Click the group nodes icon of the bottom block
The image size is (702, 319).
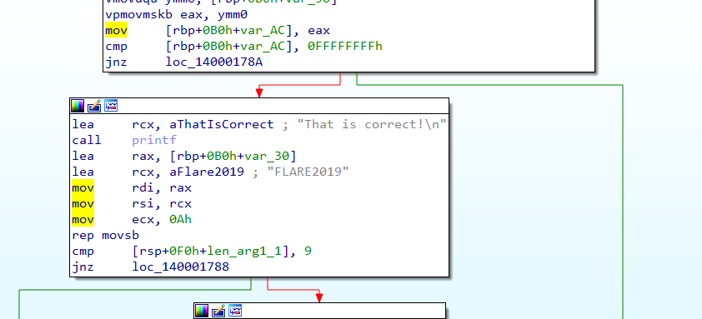[234, 311]
